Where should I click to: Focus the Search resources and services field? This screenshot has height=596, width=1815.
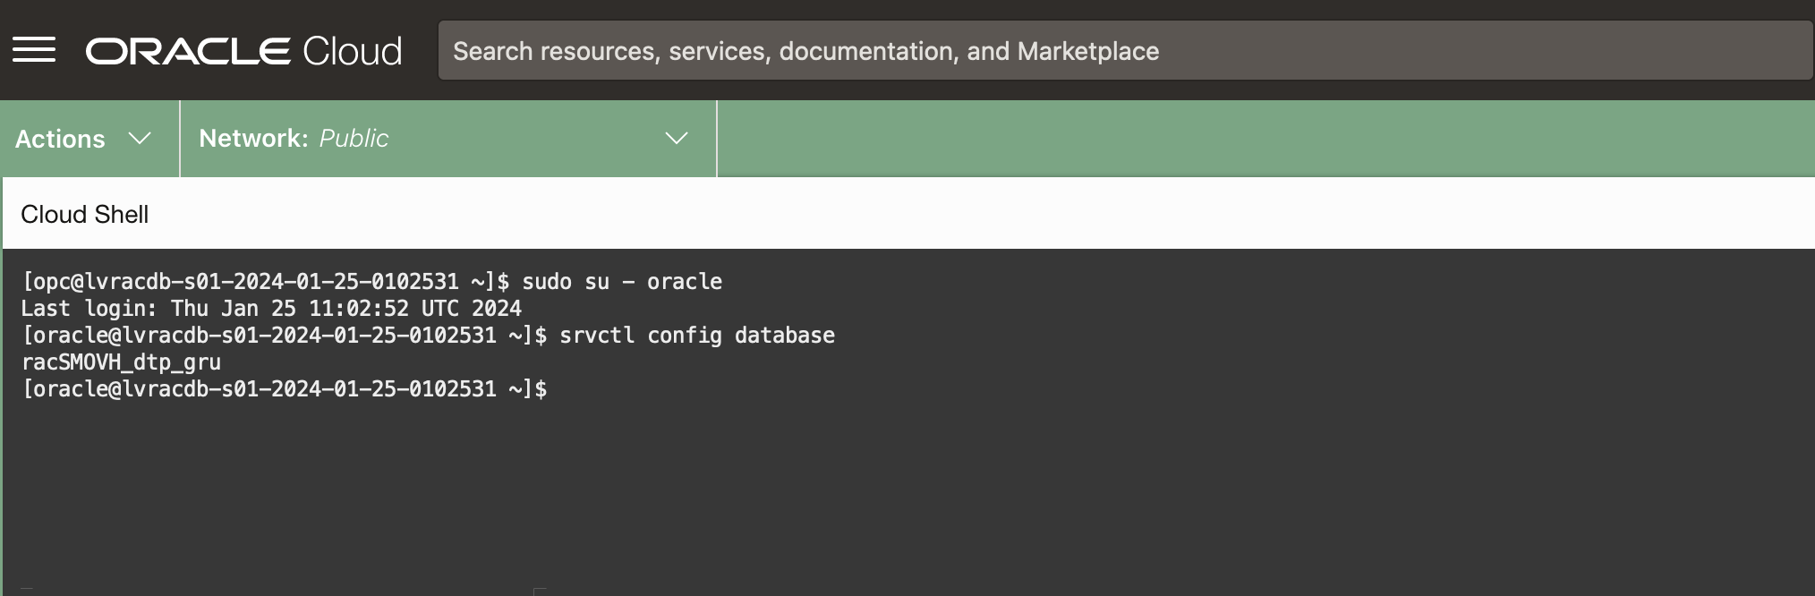coord(1123,51)
